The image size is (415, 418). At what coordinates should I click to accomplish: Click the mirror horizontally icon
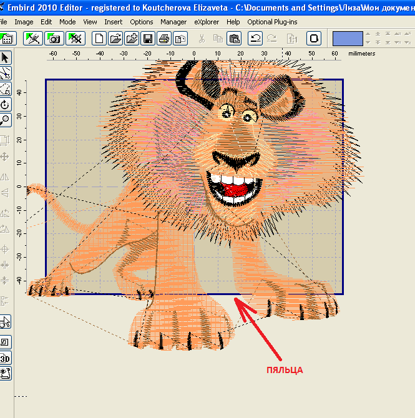click(x=4, y=177)
